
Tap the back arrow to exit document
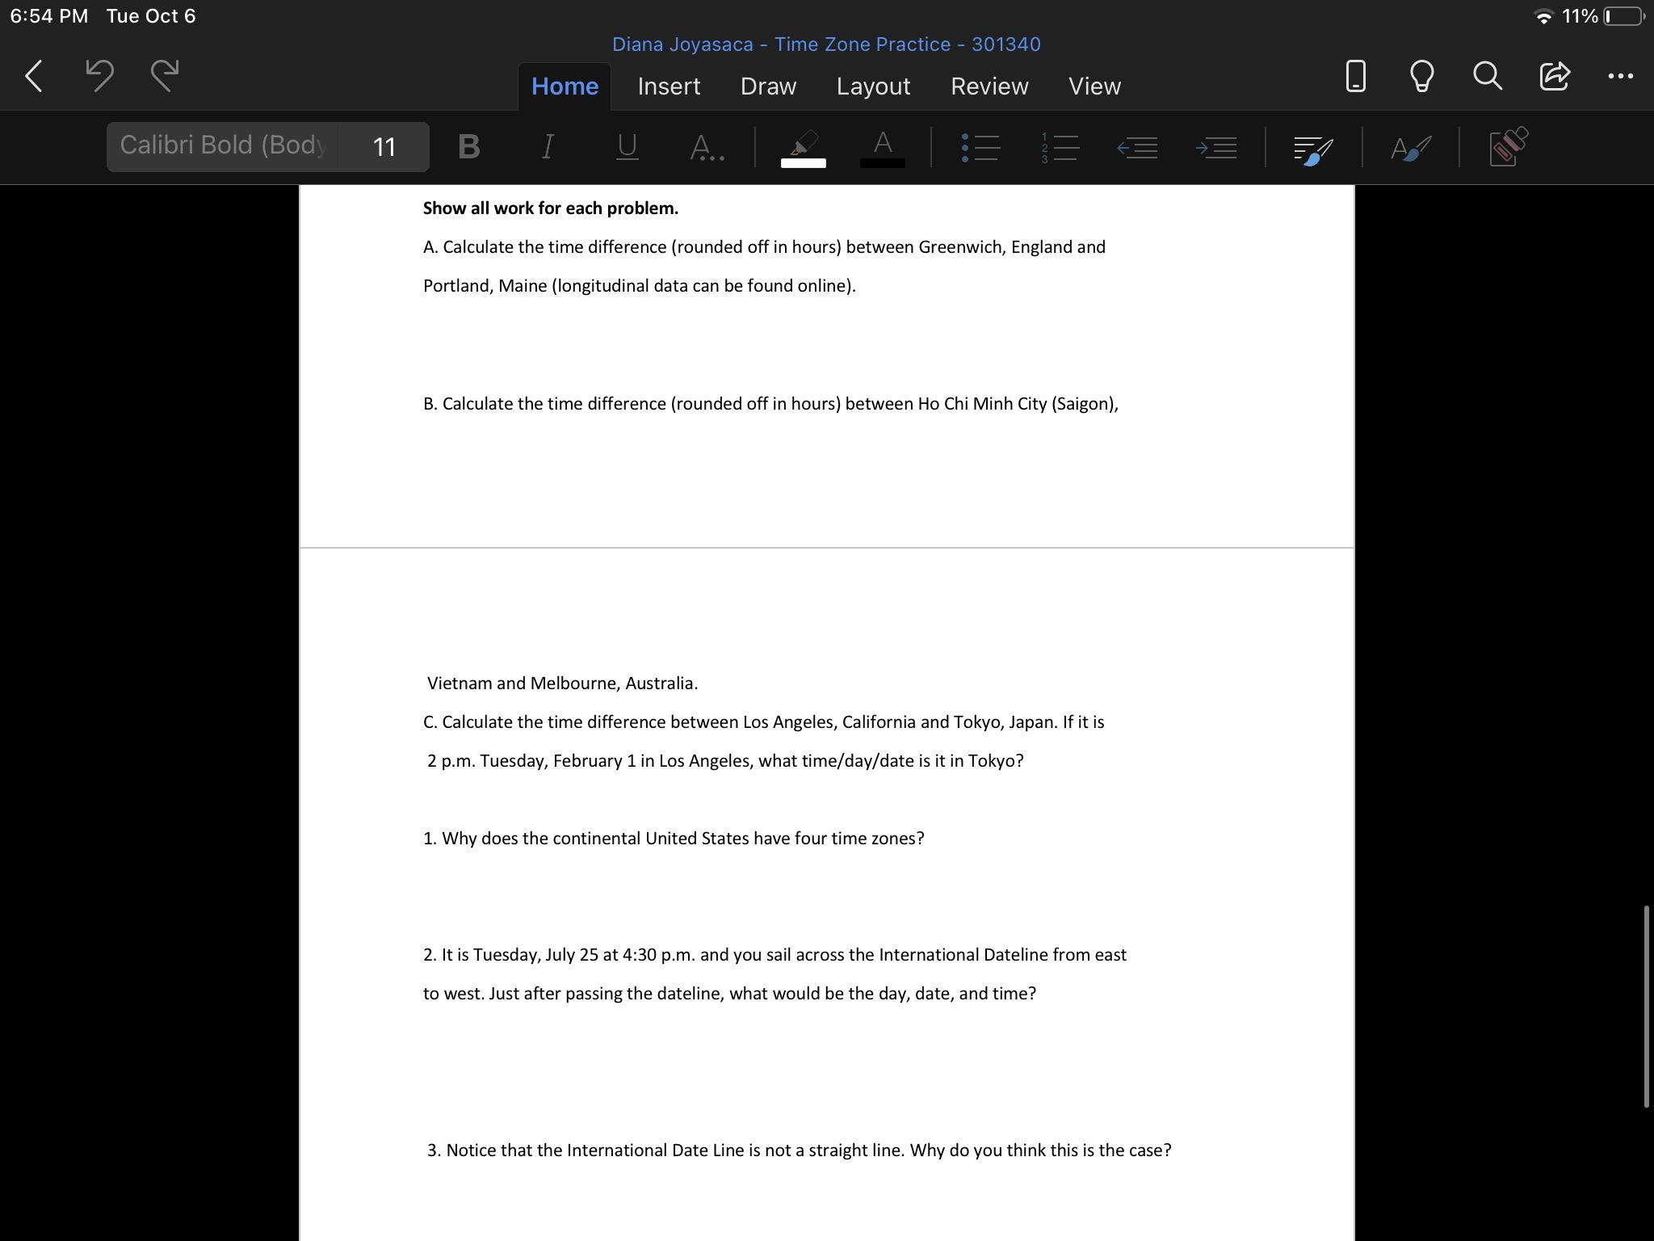click(34, 76)
